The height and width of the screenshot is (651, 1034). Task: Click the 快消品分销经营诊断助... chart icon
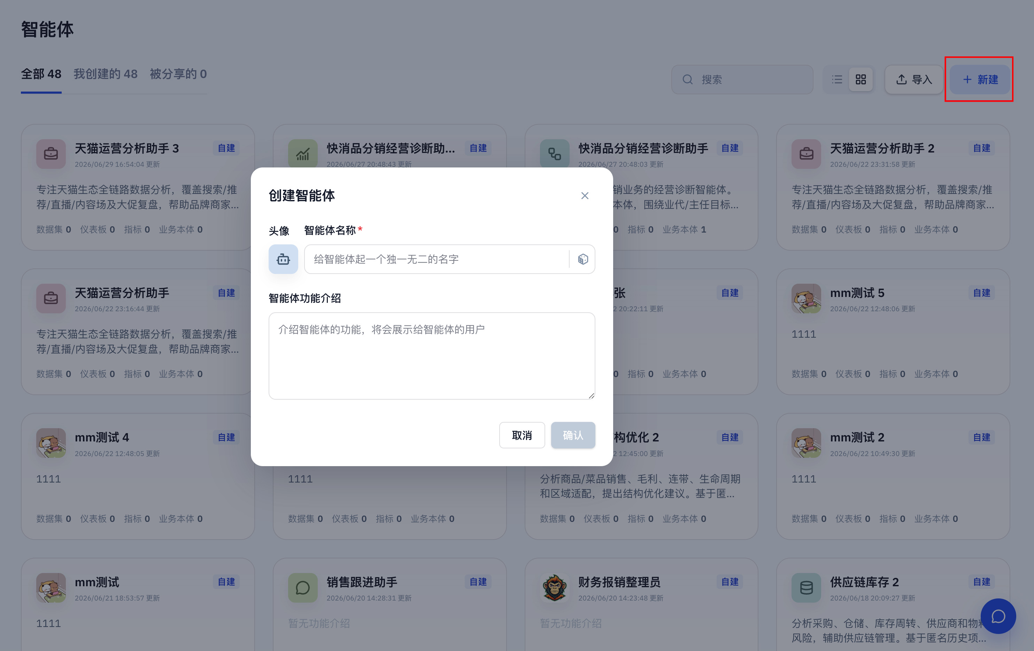coord(303,154)
